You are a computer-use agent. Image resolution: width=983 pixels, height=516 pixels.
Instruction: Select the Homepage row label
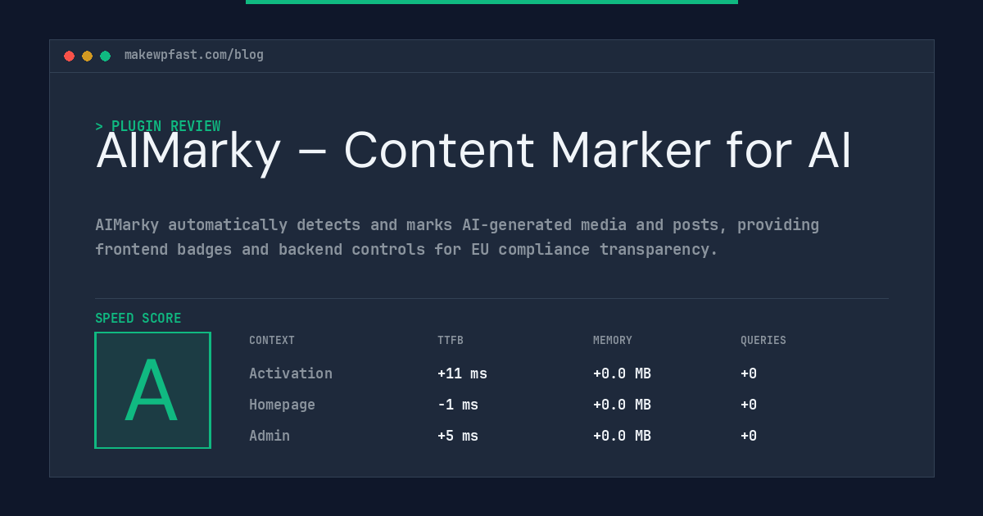(x=282, y=405)
